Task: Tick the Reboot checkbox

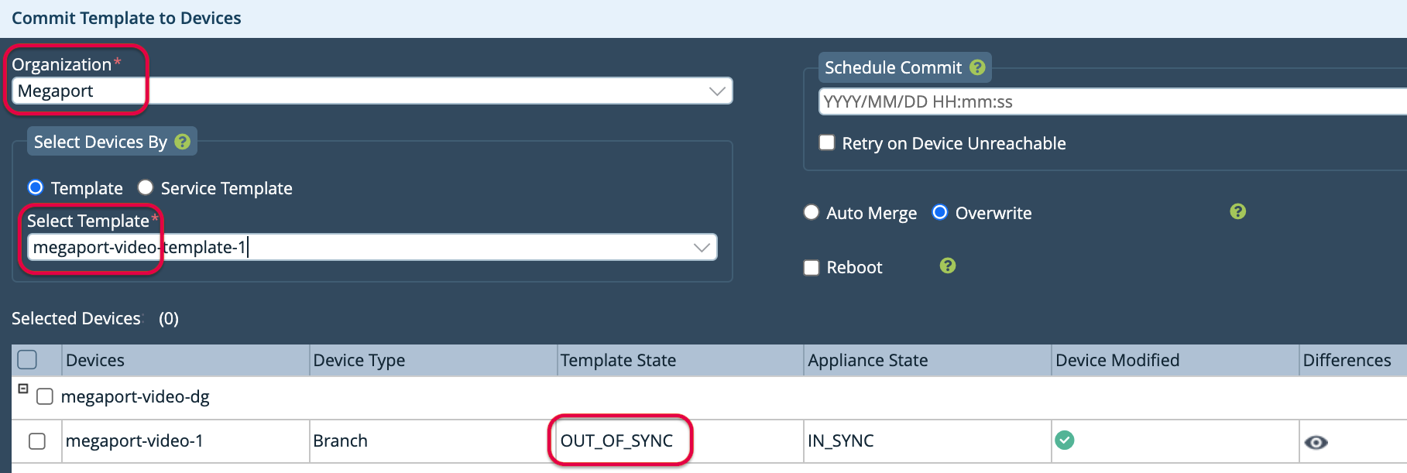Action: coord(812,268)
